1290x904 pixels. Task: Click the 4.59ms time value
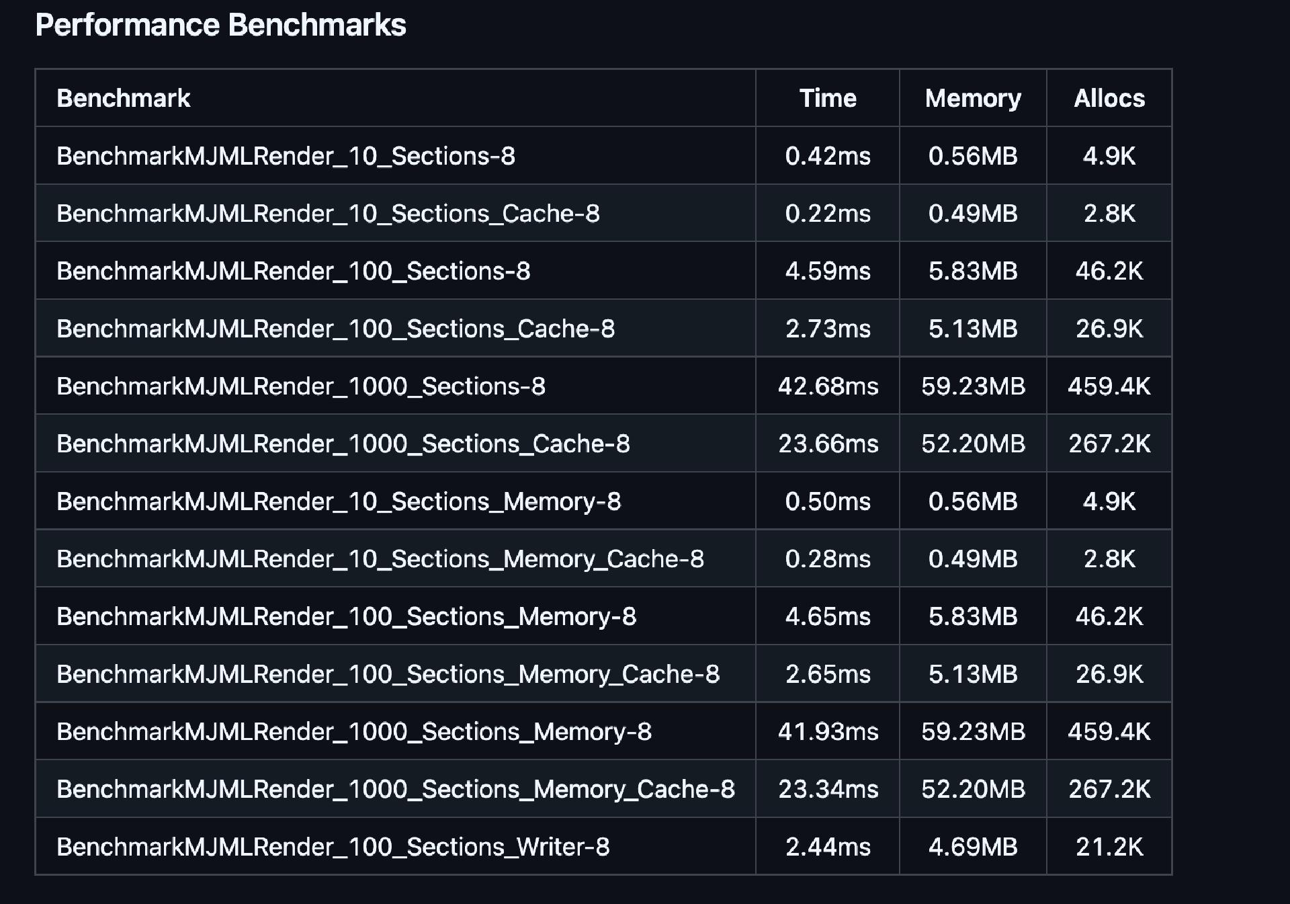point(828,271)
